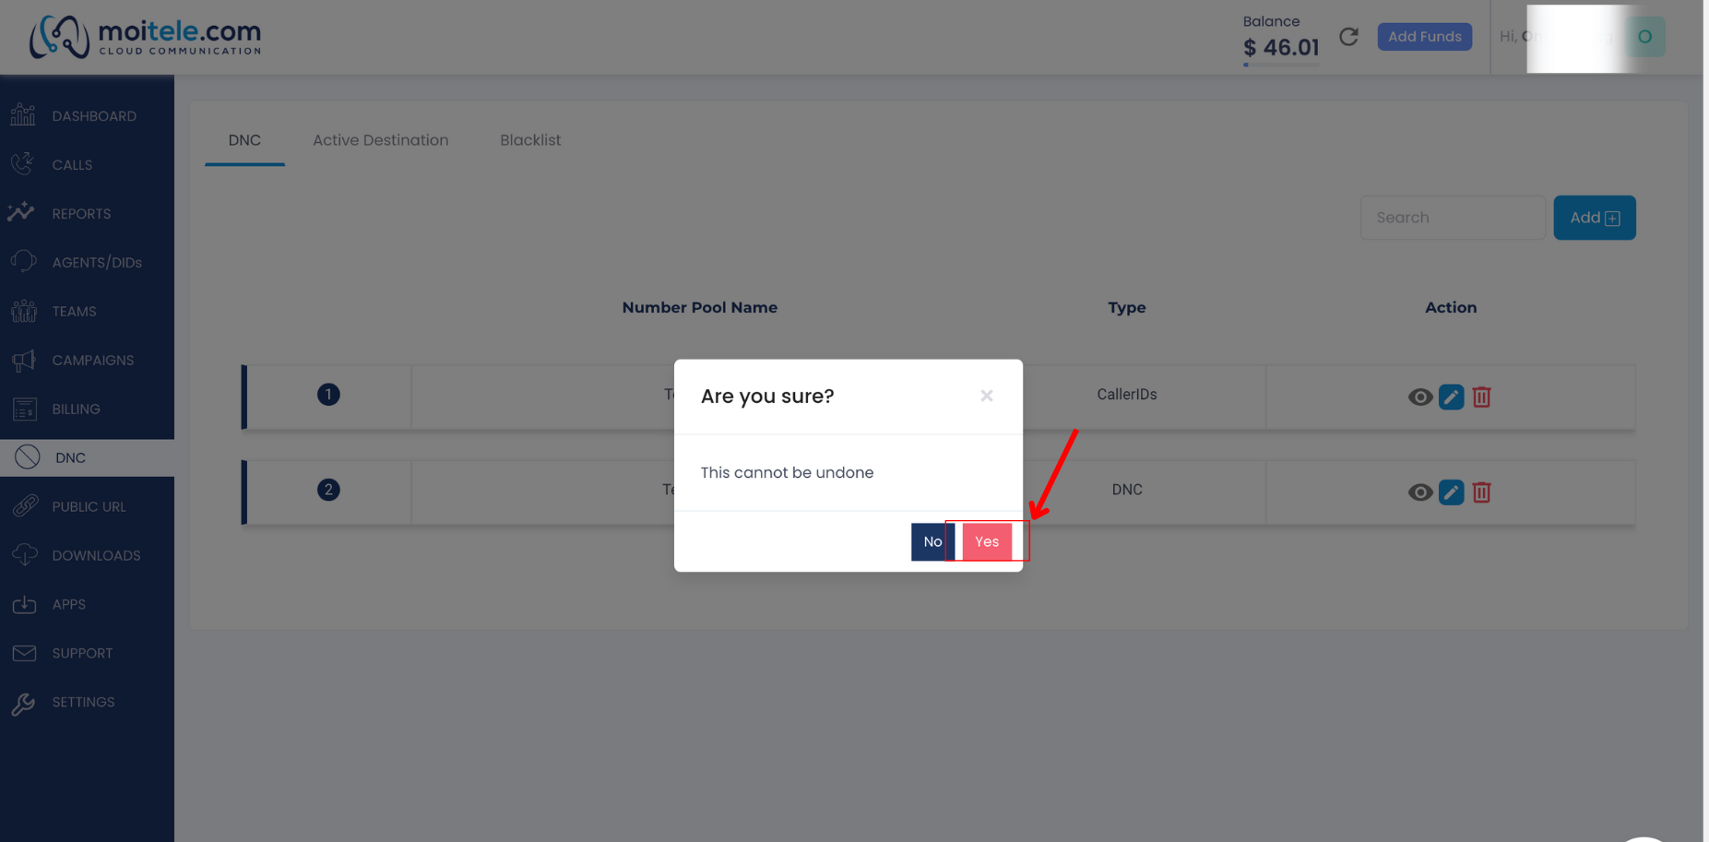Screen dimensions: 1709x842
Task: View row 2 with the eye icon
Action: (x=1419, y=492)
